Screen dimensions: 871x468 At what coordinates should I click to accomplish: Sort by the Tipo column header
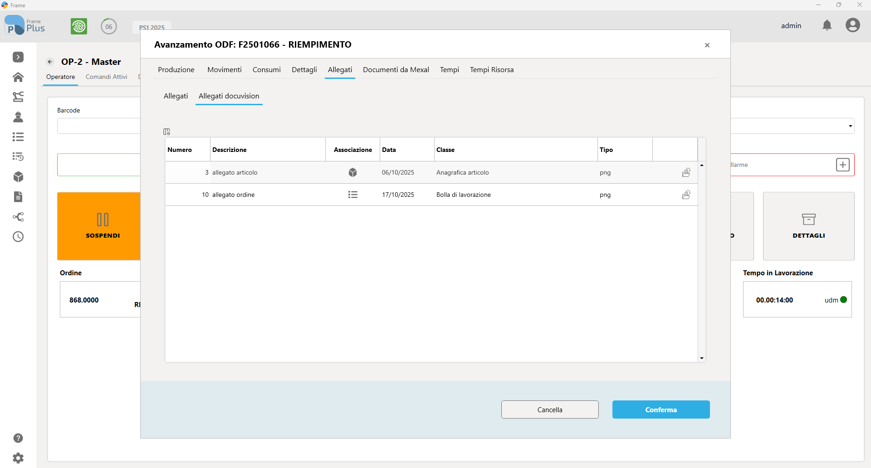point(625,150)
